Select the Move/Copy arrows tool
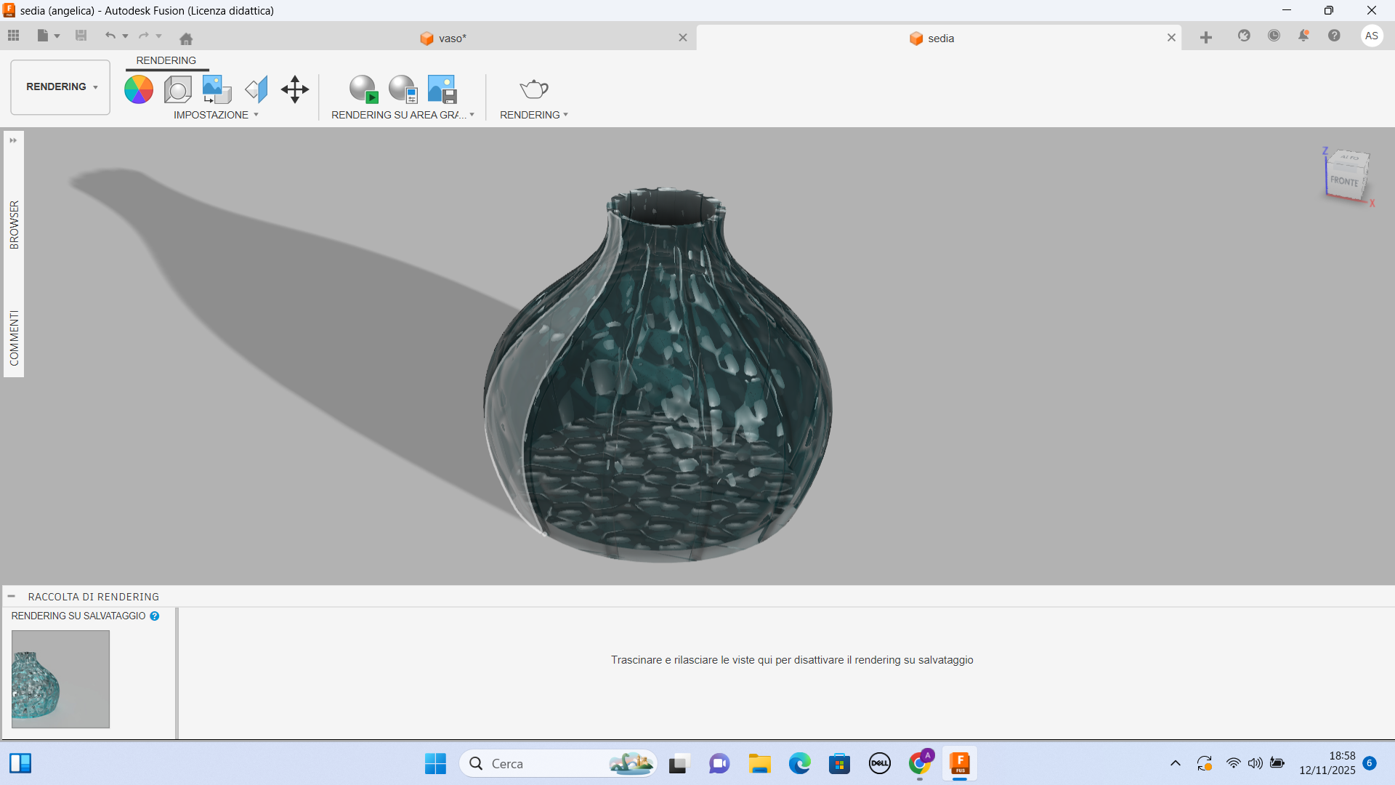 [x=295, y=89]
